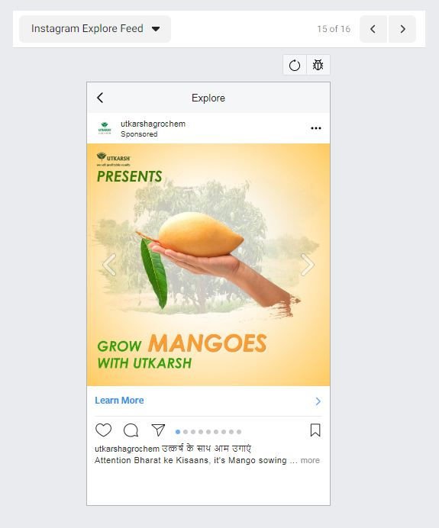Viewport: 439px width, 528px height.
Task: Like the post with the heart icon
Action: [x=103, y=430]
